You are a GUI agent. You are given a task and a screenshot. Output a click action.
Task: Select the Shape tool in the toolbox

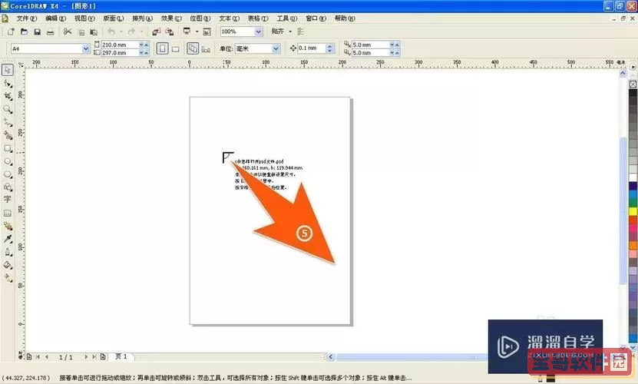click(8, 84)
